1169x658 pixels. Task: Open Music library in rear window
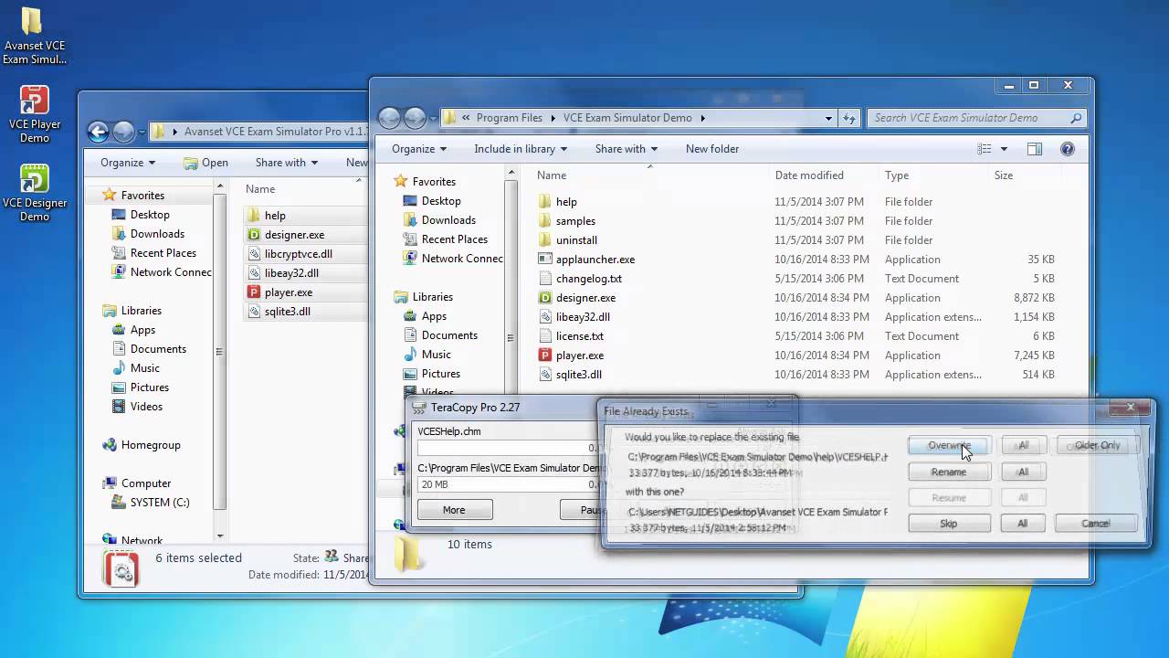pyautogui.click(x=144, y=368)
